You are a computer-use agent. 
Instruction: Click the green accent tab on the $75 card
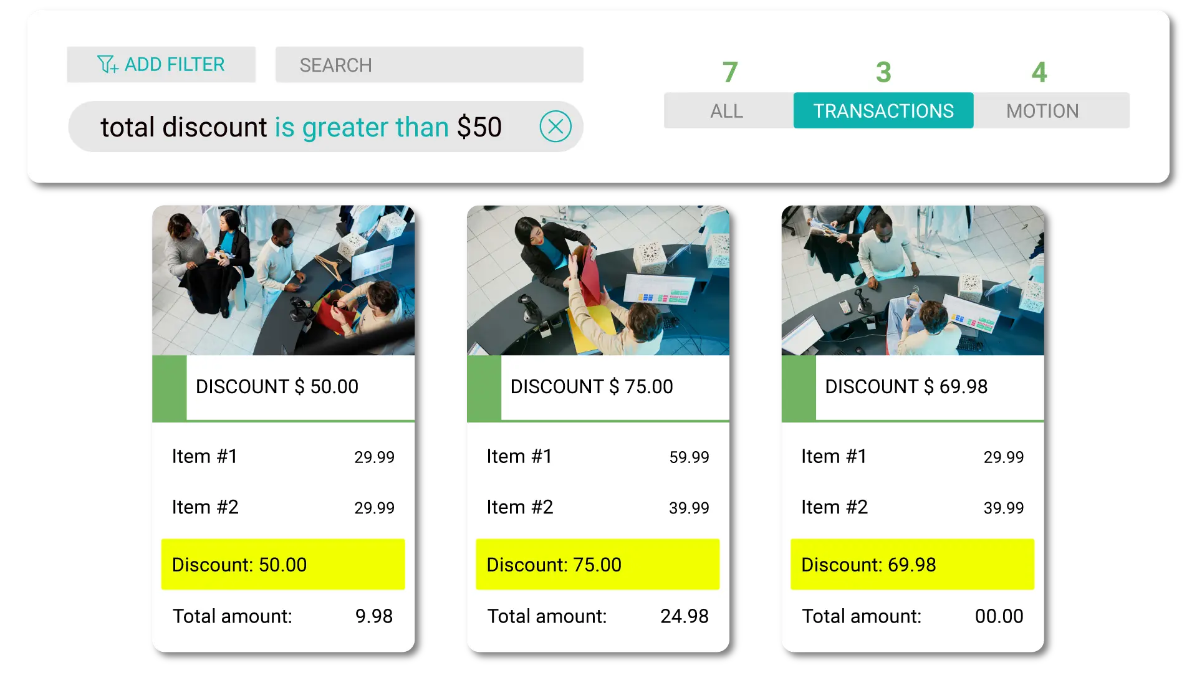coord(483,388)
